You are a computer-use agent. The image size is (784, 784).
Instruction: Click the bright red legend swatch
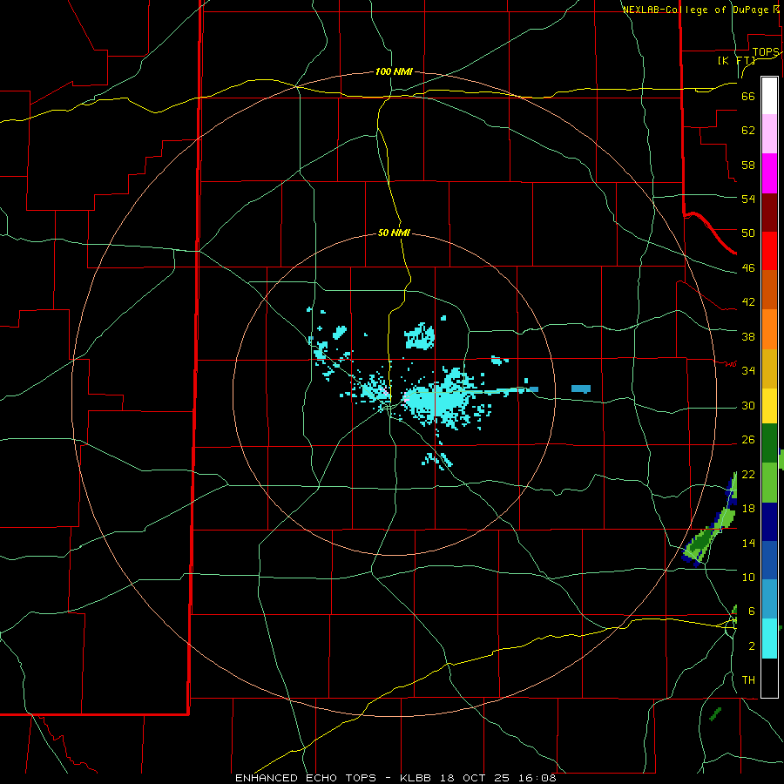coord(769,251)
